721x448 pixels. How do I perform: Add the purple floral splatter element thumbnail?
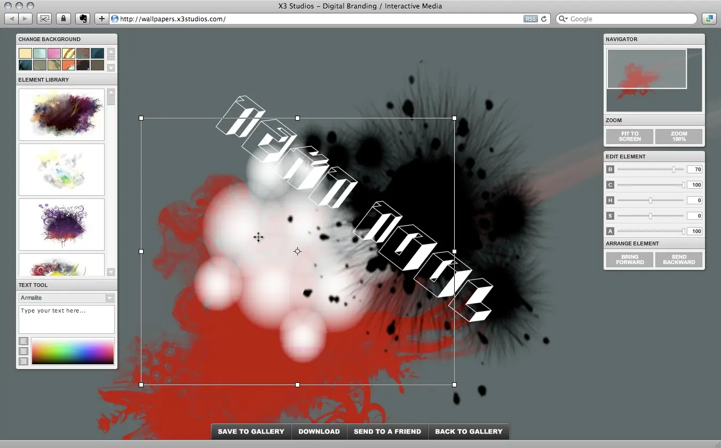click(61, 225)
